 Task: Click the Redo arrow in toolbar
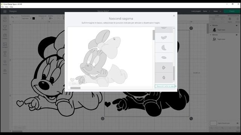pos(17,17)
